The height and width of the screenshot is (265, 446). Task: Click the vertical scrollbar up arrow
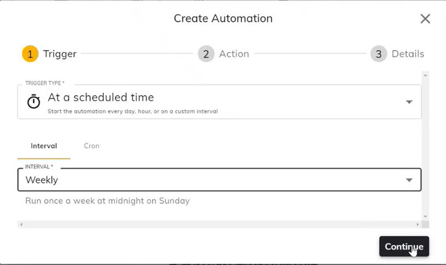[425, 75]
